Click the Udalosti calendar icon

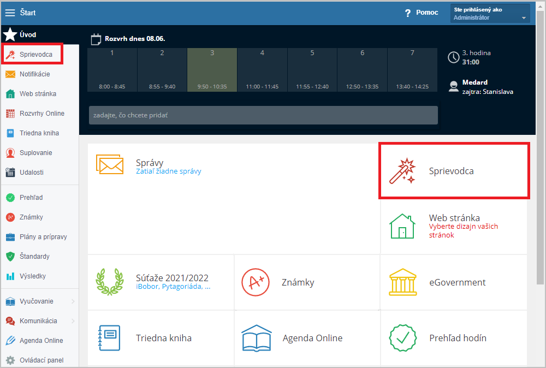(x=10, y=173)
